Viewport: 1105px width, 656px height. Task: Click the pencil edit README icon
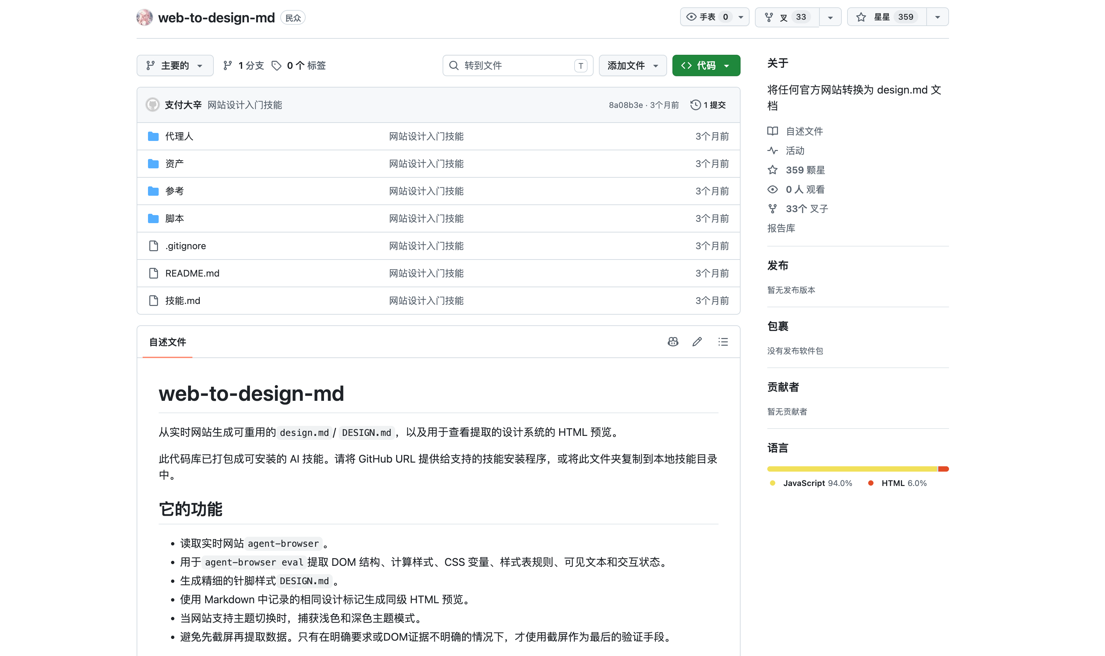click(x=697, y=342)
